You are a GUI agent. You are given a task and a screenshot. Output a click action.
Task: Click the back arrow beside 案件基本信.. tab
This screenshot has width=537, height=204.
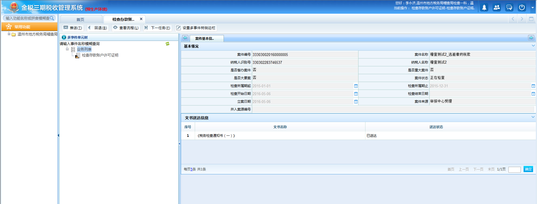[185, 38]
